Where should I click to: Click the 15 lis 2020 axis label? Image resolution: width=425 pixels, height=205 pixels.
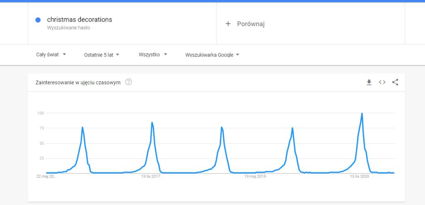coord(359,176)
